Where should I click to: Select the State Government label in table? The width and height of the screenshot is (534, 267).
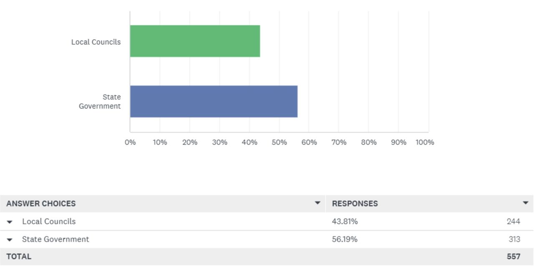click(55, 239)
